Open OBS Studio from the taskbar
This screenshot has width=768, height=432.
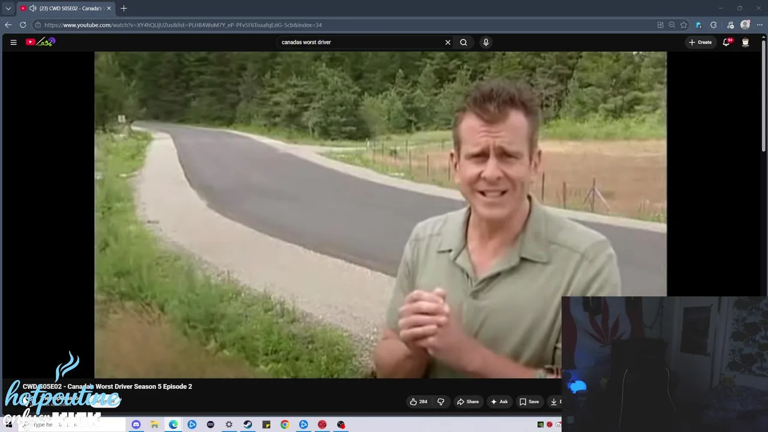(341, 425)
